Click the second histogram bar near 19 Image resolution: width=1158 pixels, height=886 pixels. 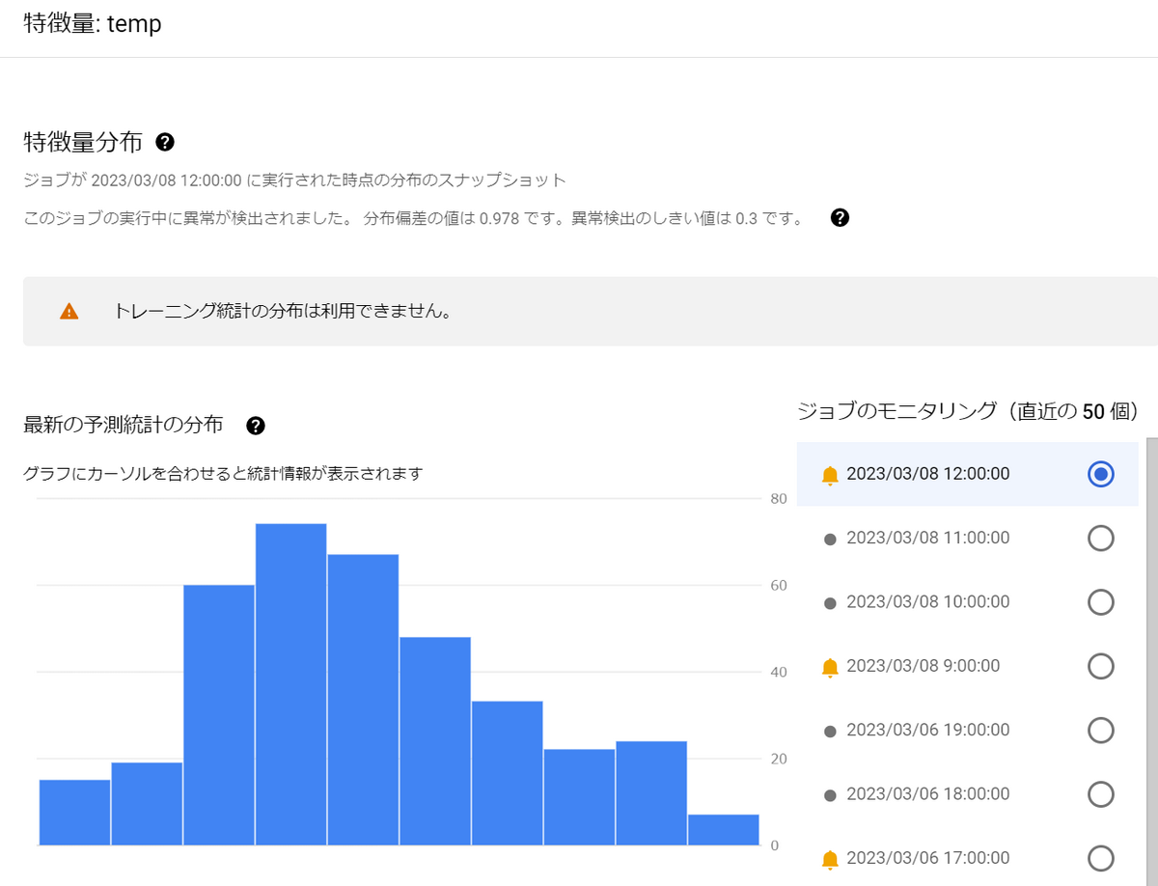[x=147, y=804]
